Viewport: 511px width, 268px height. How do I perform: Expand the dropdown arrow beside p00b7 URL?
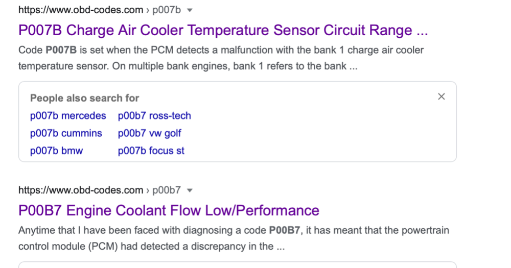coord(190,190)
